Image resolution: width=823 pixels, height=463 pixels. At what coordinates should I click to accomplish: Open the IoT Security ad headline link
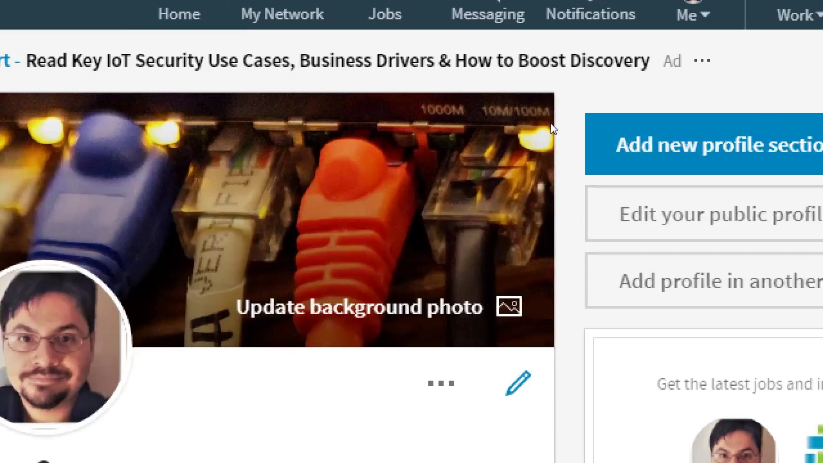coord(338,60)
